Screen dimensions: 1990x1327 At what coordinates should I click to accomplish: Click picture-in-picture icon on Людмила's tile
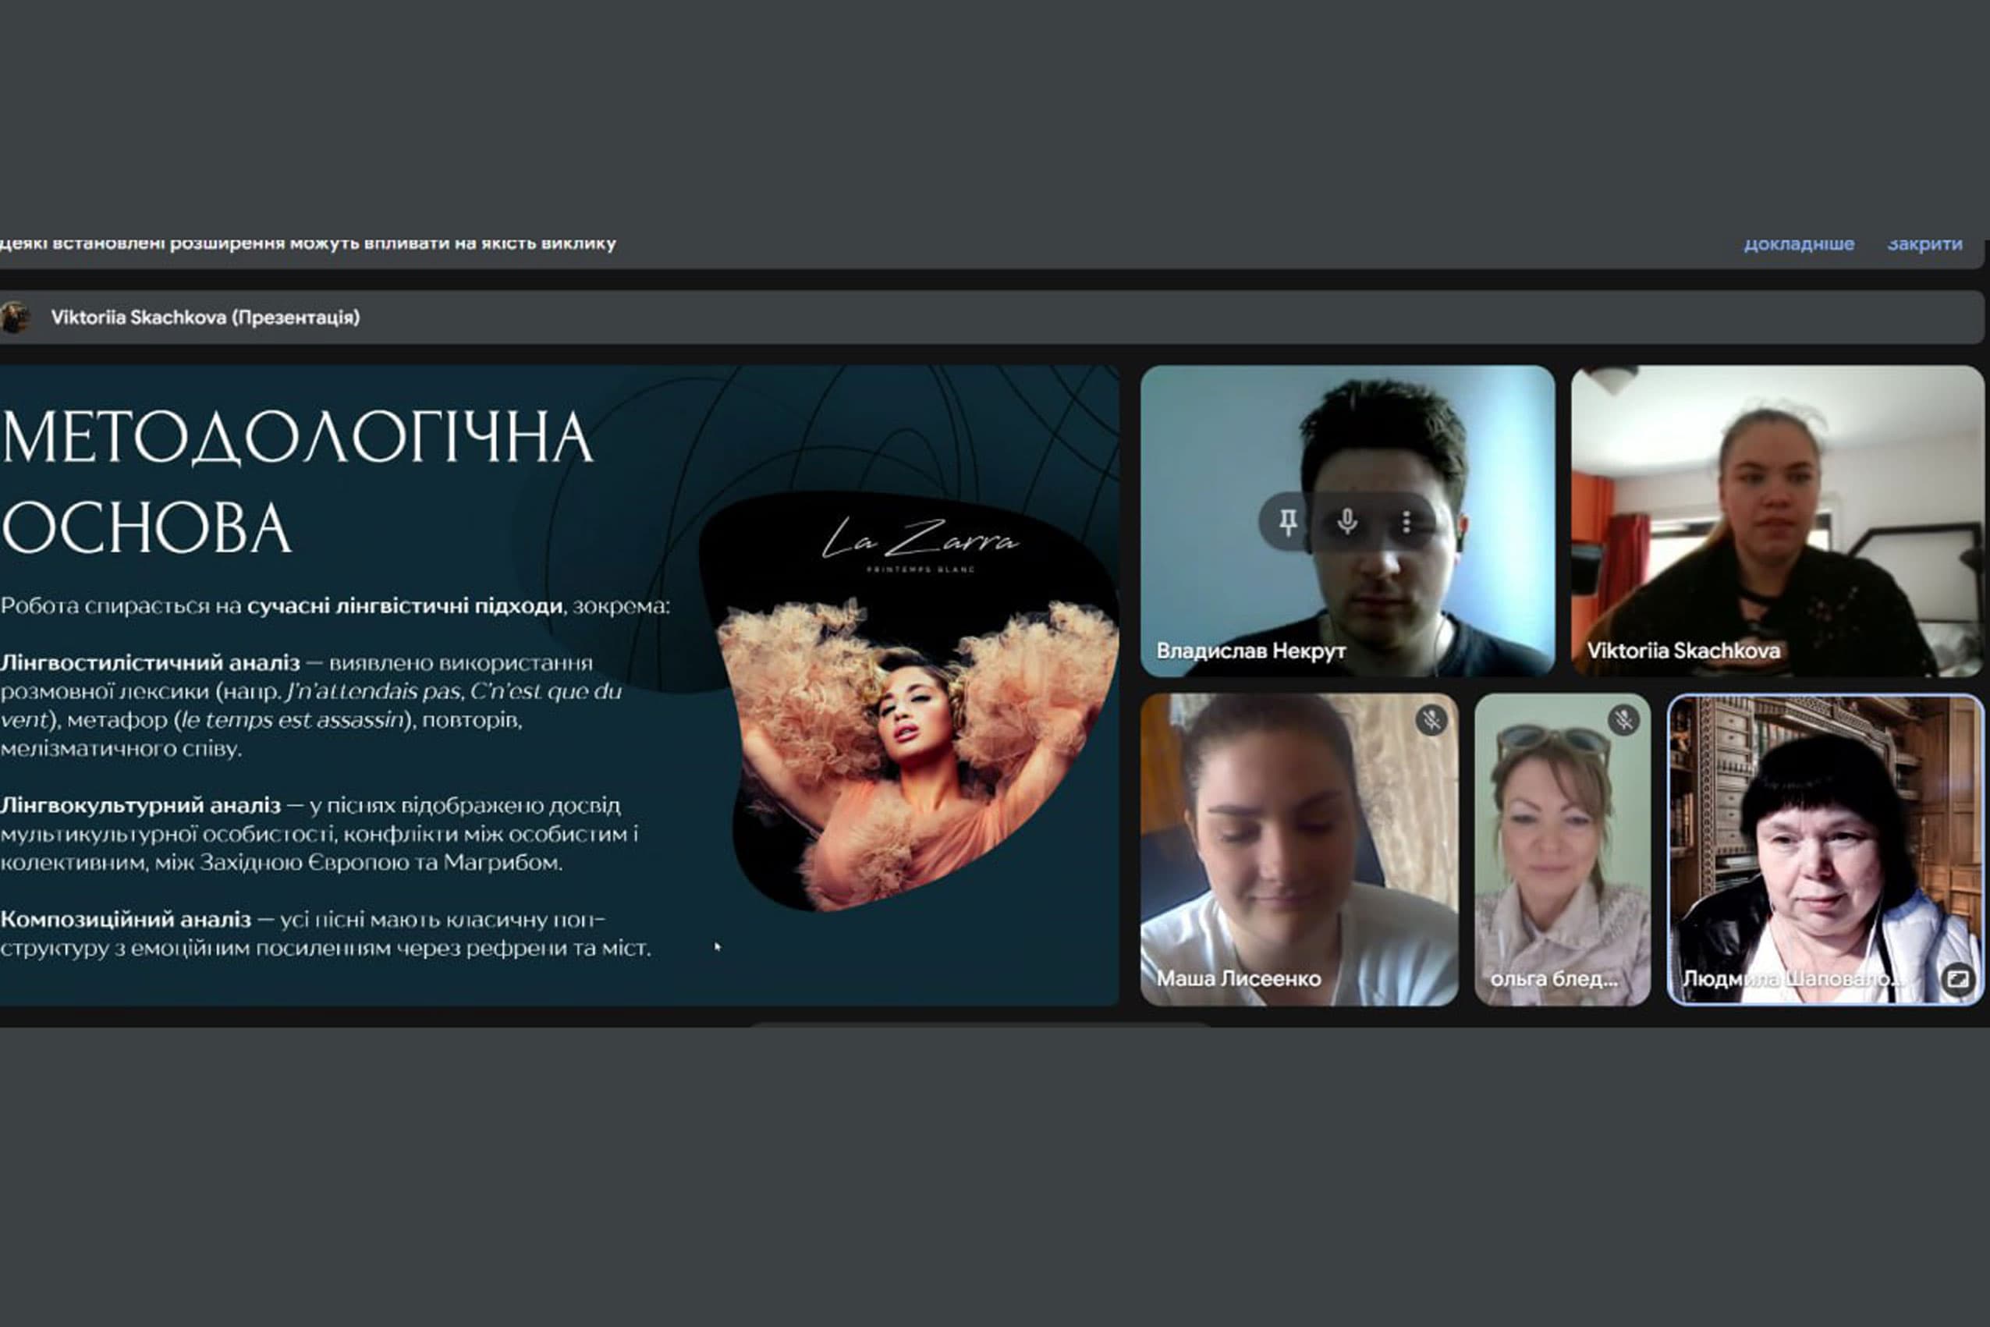point(1957,979)
